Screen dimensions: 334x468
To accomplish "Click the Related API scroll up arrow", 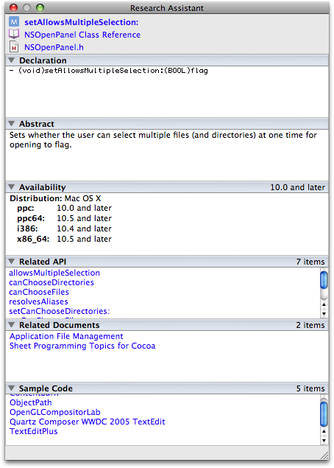I will pyautogui.click(x=324, y=304).
